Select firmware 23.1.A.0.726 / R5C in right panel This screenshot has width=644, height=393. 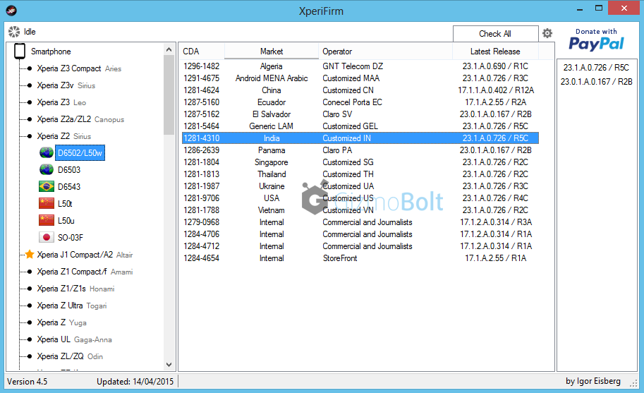(596, 67)
